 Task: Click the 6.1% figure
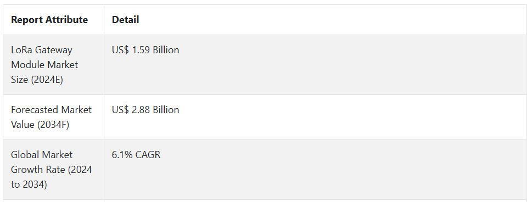tap(122, 155)
